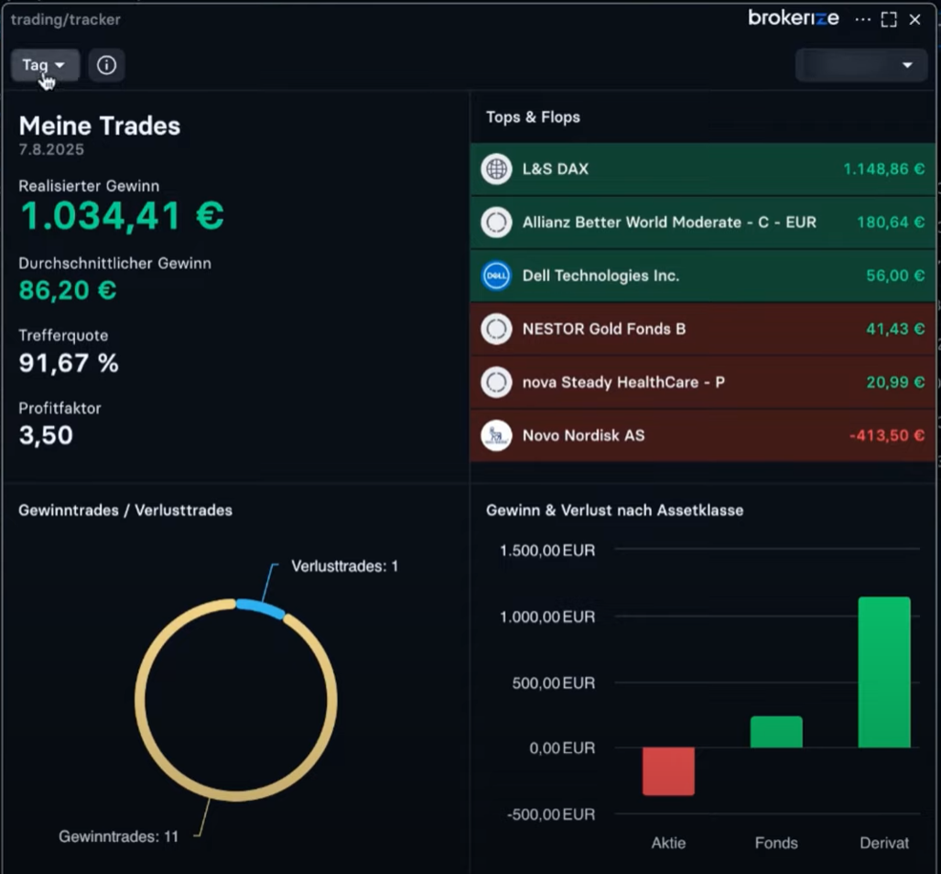Click the green Derivat bar

pyautogui.click(x=884, y=672)
